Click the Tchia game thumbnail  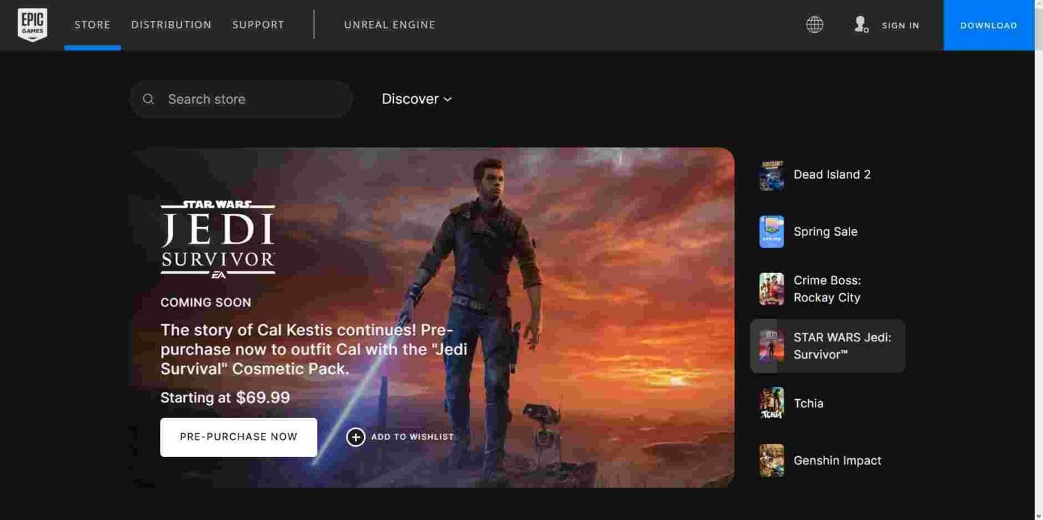[x=771, y=403]
